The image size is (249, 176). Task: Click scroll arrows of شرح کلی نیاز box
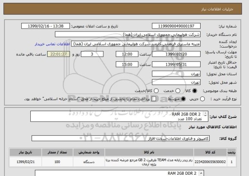pos(205,114)
